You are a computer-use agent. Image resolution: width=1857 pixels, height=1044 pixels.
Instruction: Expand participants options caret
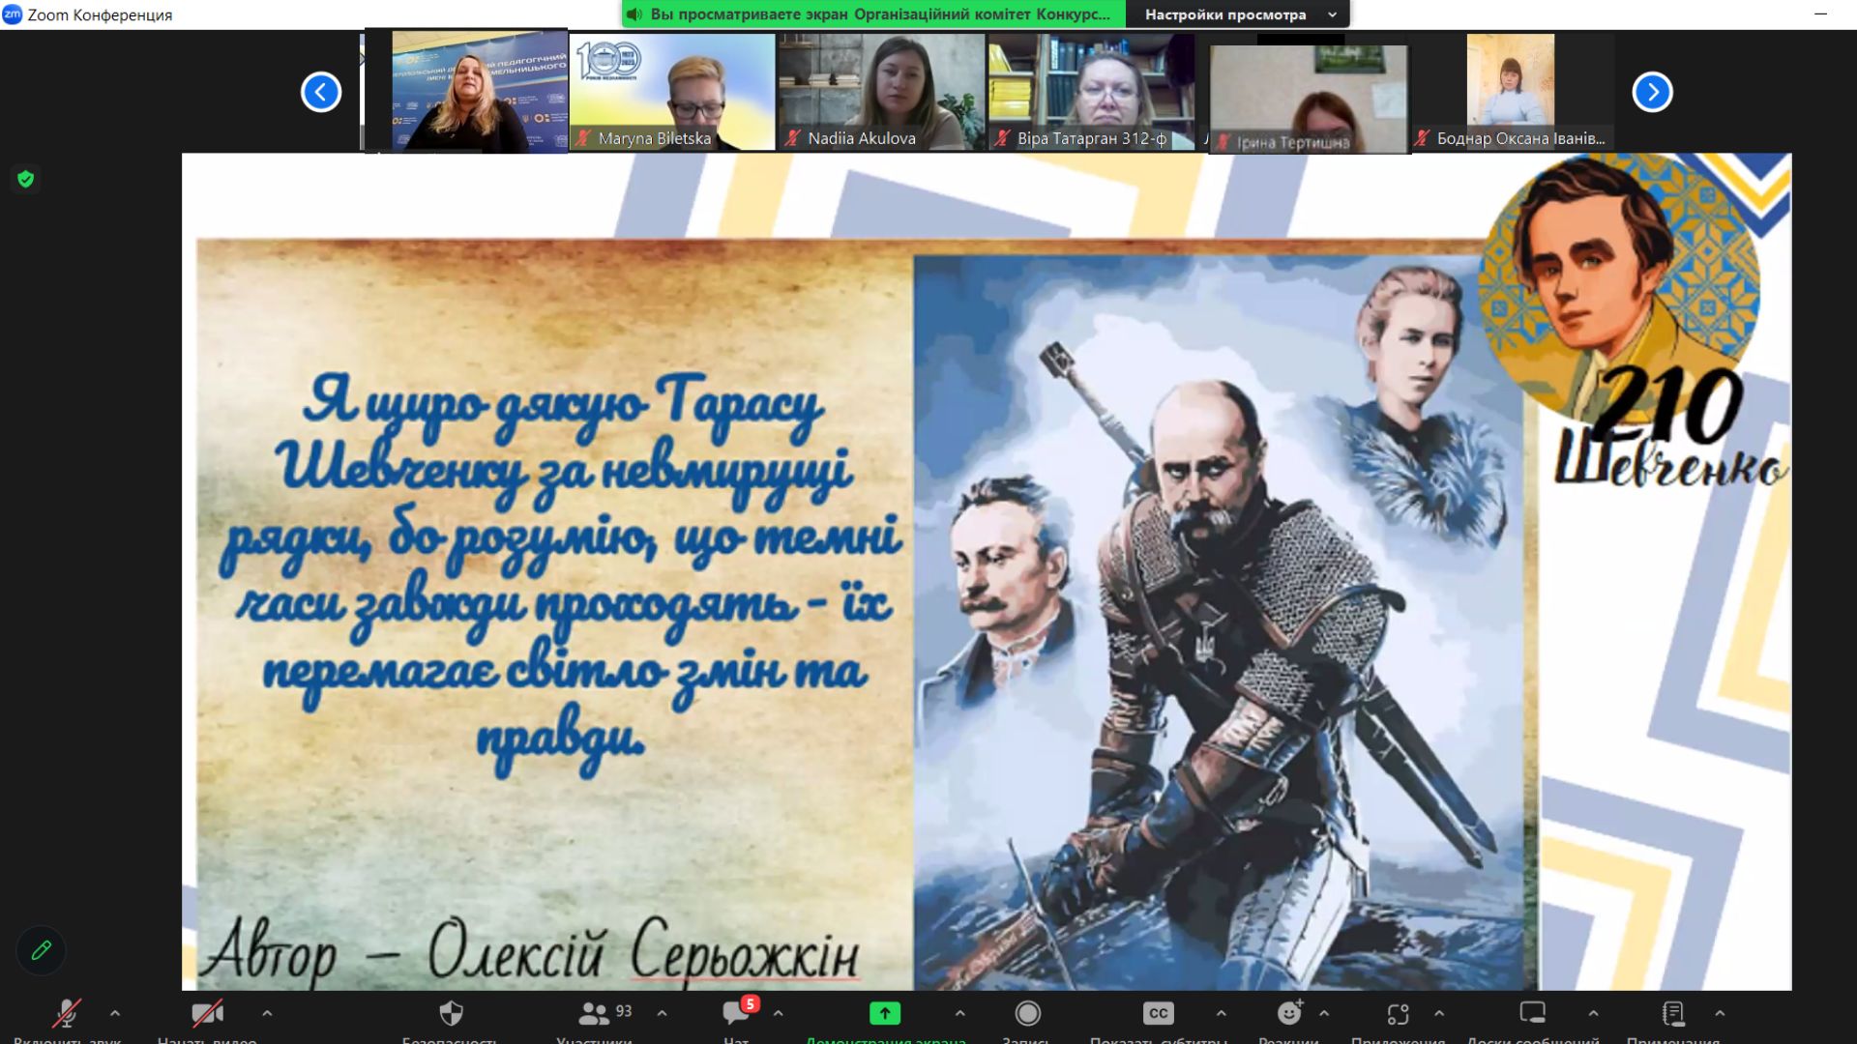pyautogui.click(x=662, y=1014)
